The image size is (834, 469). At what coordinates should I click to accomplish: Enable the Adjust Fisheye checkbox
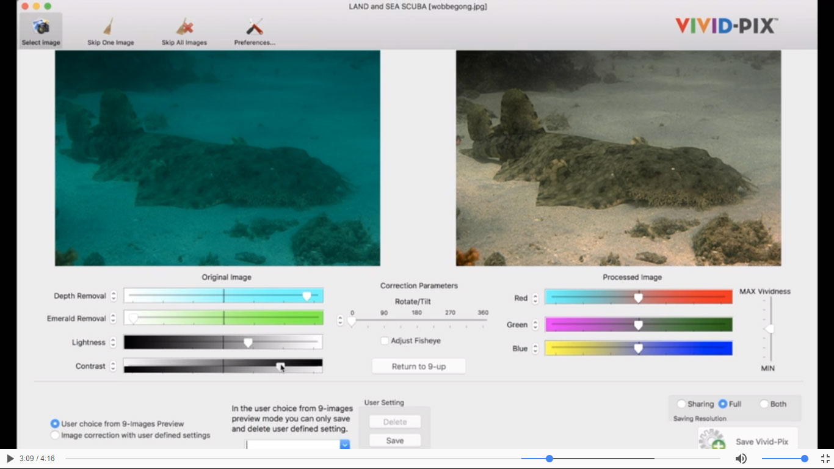384,341
